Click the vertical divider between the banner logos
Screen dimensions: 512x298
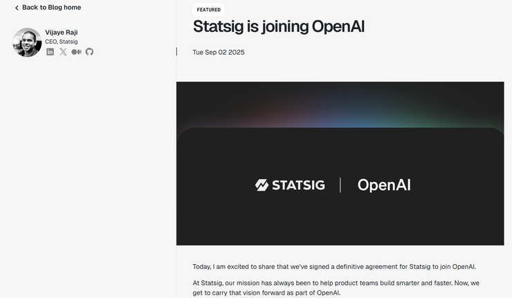pos(340,185)
